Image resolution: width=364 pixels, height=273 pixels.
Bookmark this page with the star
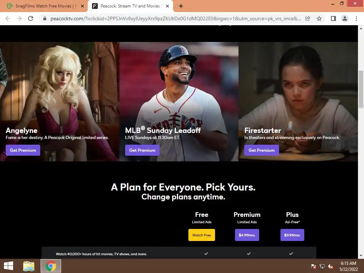pyautogui.click(x=319, y=18)
